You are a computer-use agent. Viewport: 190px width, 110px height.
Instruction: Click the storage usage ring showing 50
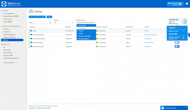tap(184, 22)
